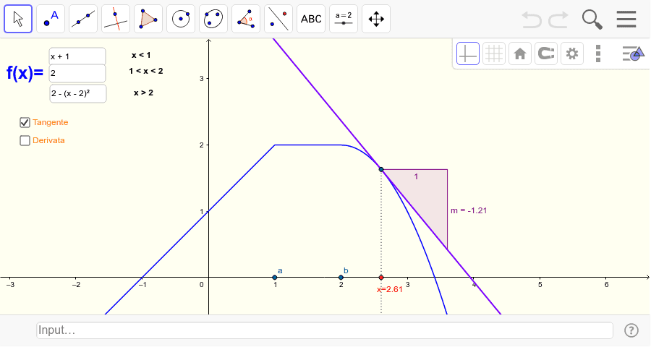651x347 pixels.
Task: Select the Angle tool
Action: coord(246,19)
